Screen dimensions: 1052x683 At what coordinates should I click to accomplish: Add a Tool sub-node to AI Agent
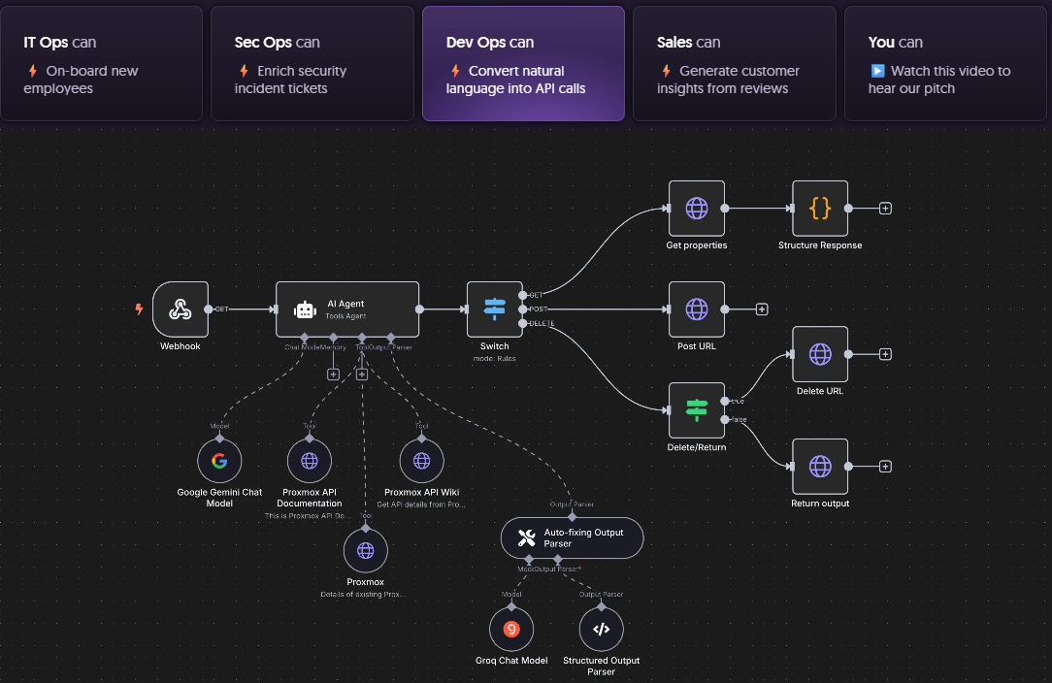362,374
